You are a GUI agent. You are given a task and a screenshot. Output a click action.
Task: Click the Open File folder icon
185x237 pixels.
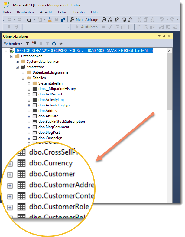click(x=50, y=19)
